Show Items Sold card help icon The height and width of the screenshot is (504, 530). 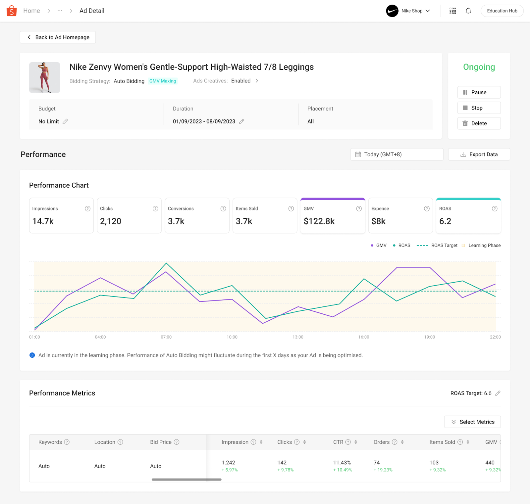[x=291, y=208]
